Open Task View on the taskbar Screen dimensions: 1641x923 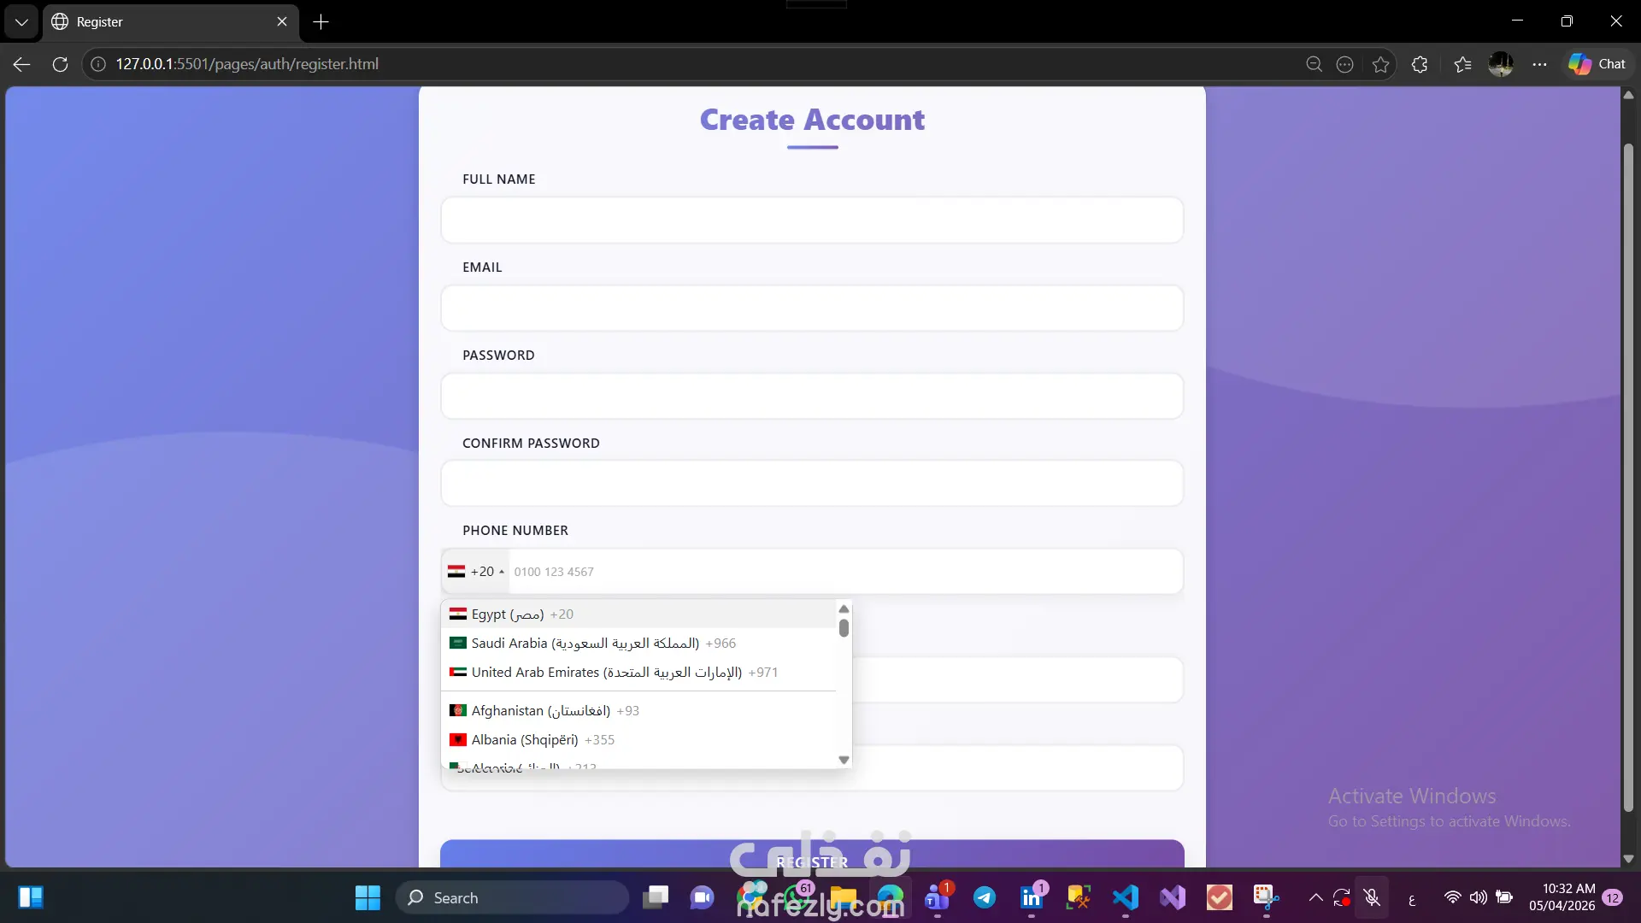coord(656,897)
